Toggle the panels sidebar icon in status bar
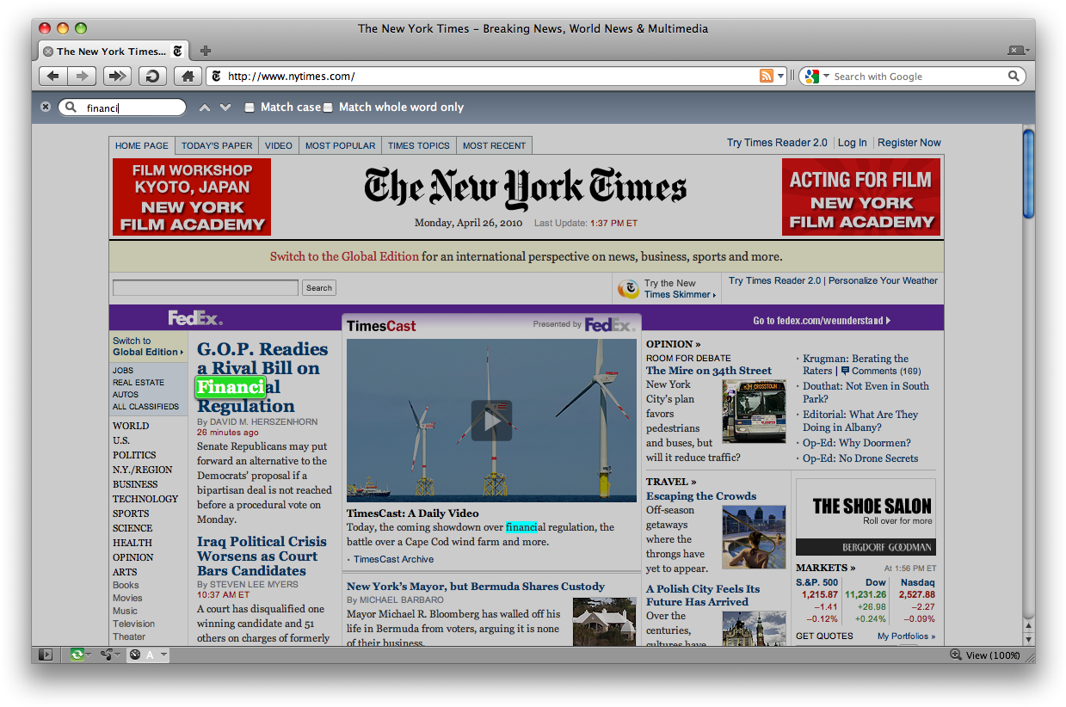1066x707 pixels. click(46, 655)
